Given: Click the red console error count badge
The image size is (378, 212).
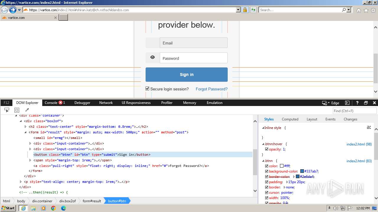Looking at the screenshot, I should 61,102.
